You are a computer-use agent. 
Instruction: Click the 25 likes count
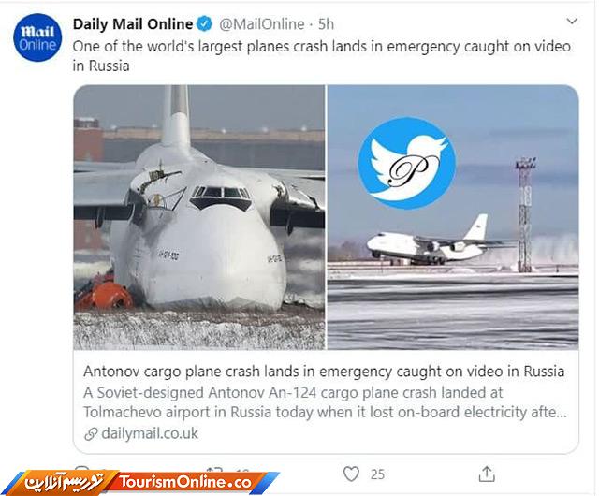tap(377, 474)
